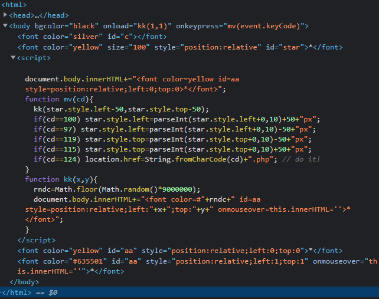The height and width of the screenshot is (299, 379).
Task: Click the if(cd==115) code line
Action: click(172, 149)
